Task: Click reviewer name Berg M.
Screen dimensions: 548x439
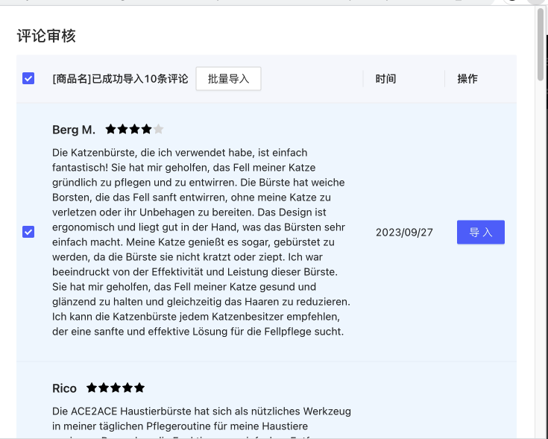Action: click(x=74, y=130)
